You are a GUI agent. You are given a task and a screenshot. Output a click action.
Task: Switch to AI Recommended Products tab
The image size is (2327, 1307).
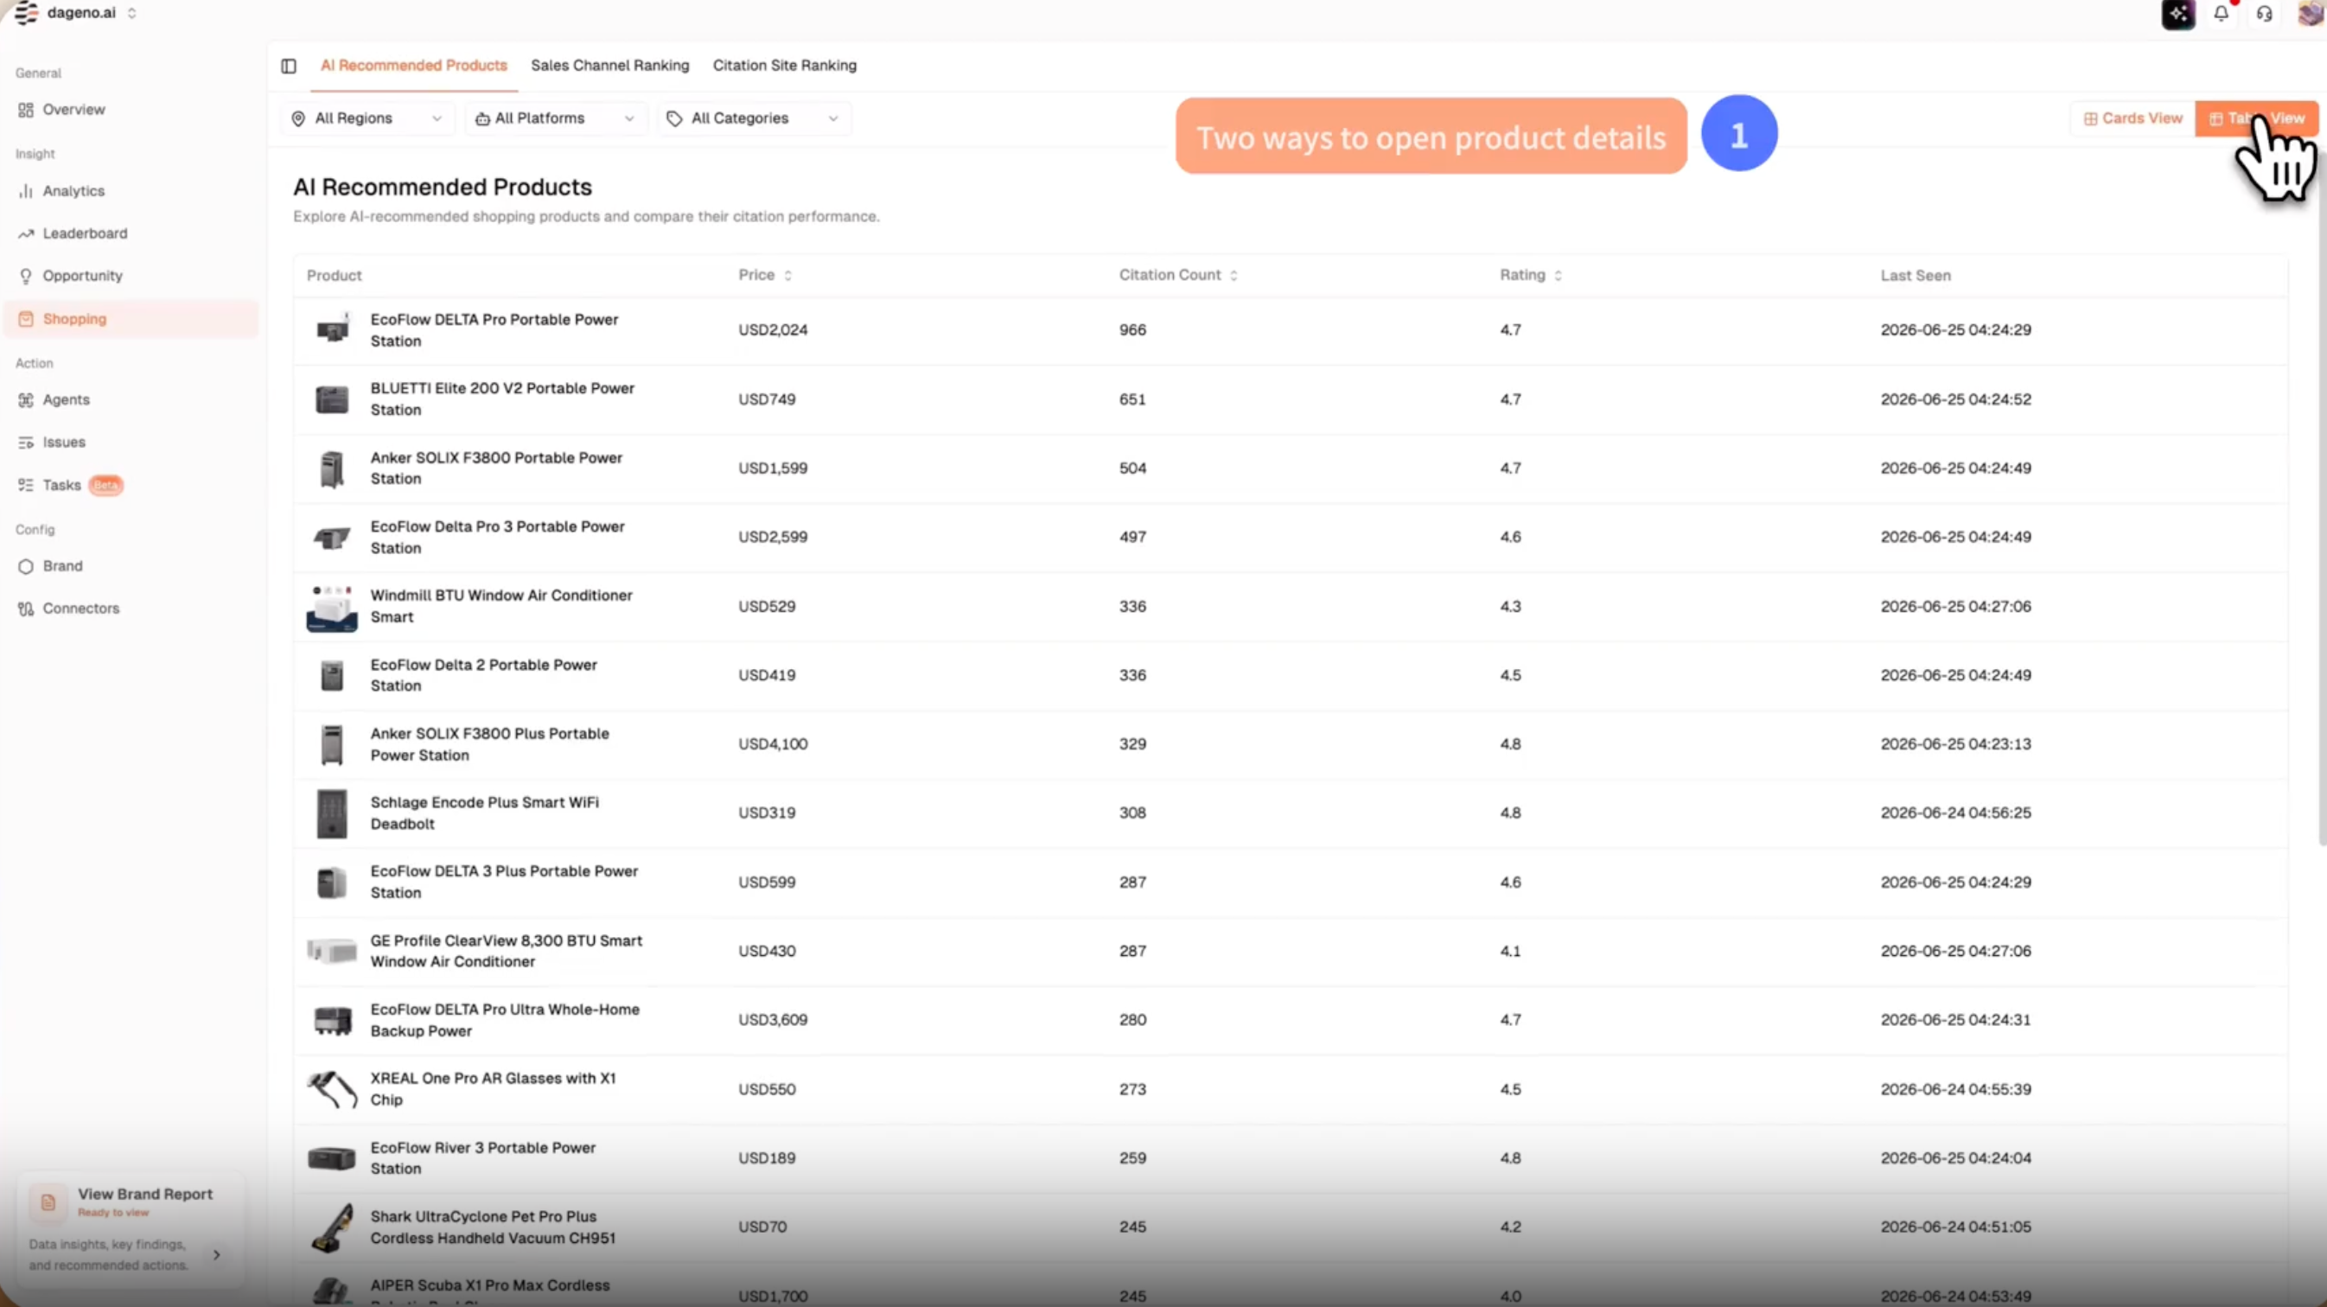click(x=414, y=65)
